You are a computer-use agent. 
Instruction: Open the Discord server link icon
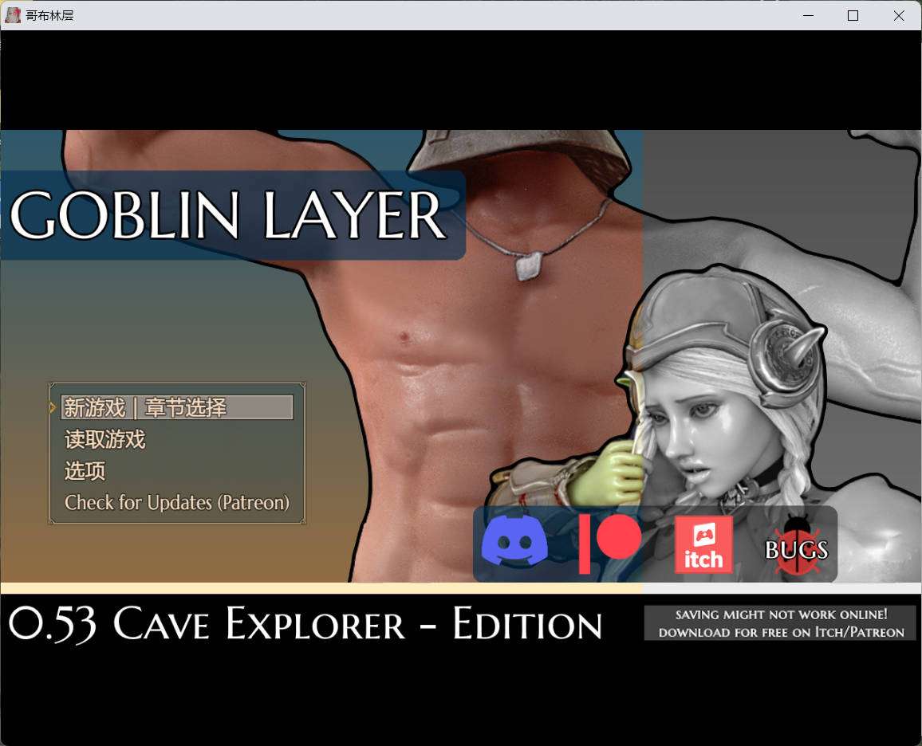pos(514,544)
